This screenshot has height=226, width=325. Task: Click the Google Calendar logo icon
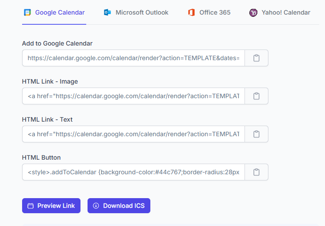27,12
